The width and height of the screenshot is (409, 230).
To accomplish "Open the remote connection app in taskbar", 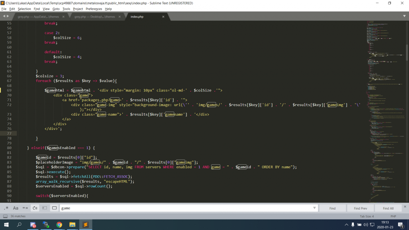I will 46,225.
